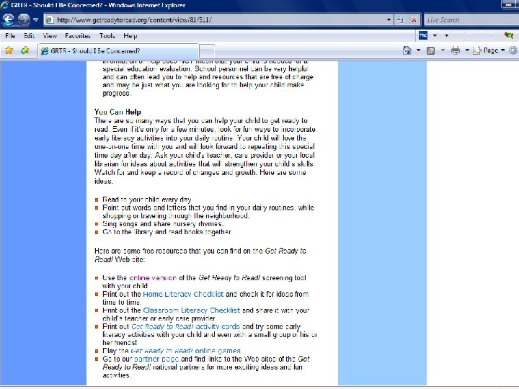Open a new blank tab

pyautogui.click(x=207, y=51)
